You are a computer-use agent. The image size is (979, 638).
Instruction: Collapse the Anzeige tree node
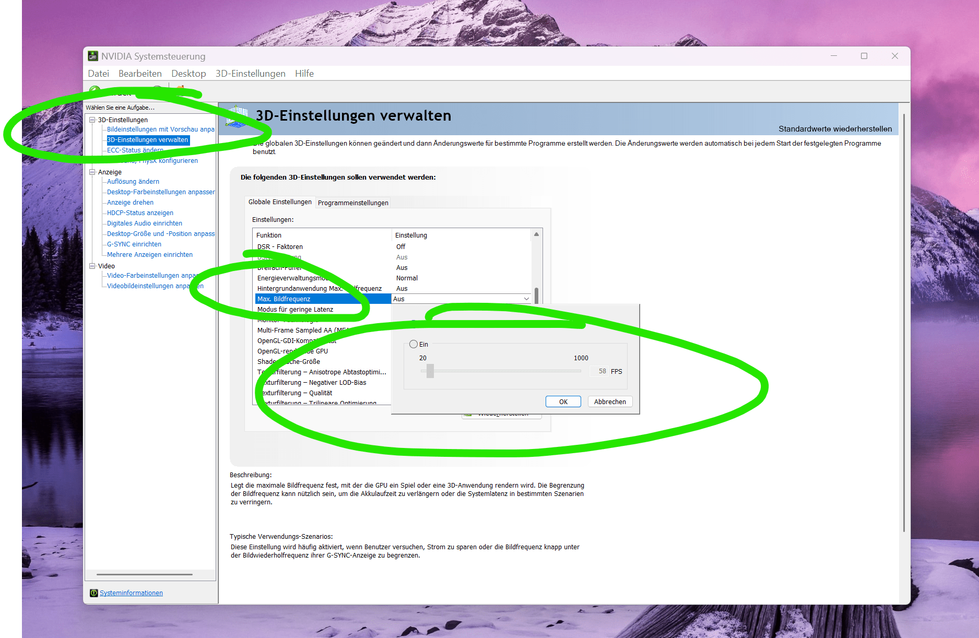[x=92, y=172]
